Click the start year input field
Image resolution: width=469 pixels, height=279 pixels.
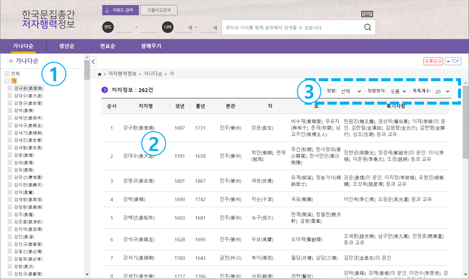click(x=124, y=27)
